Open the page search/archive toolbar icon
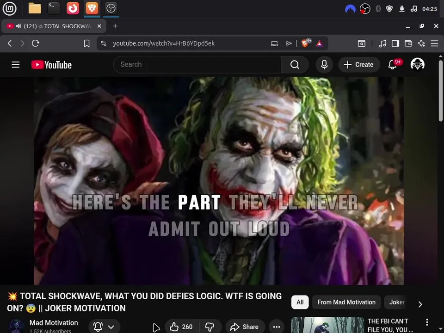The height and width of the screenshot is (333, 444). [x=362, y=43]
